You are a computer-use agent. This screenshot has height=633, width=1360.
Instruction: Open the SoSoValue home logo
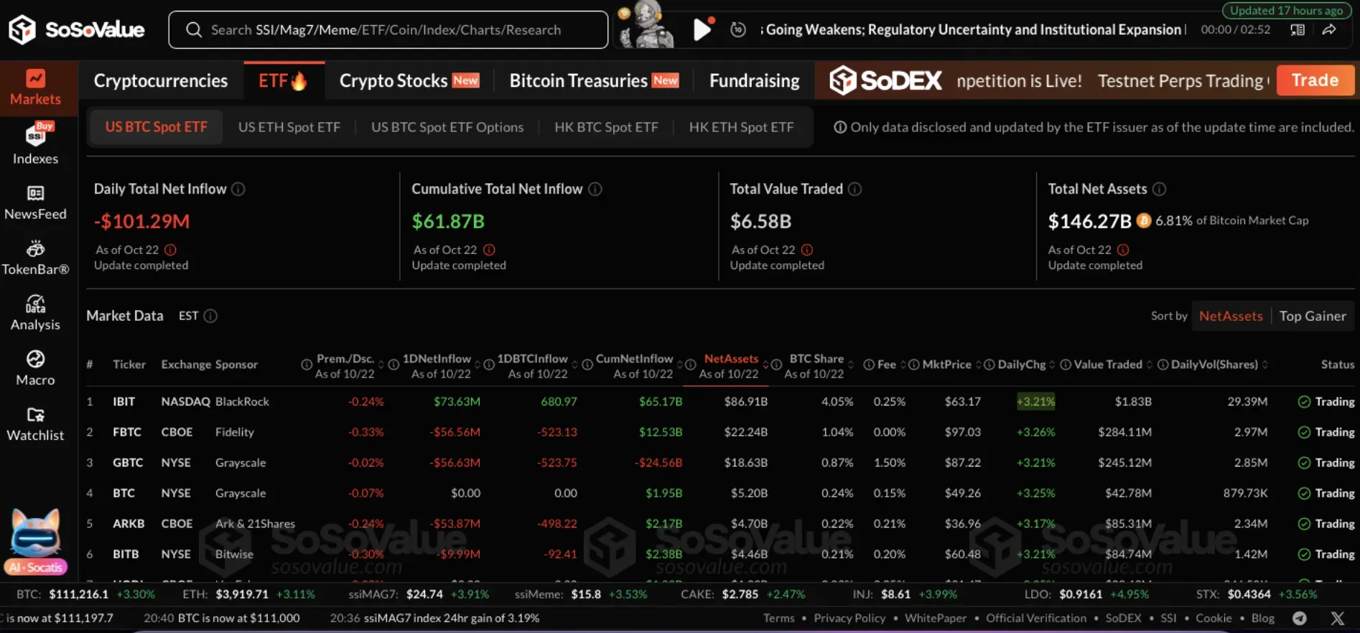pyautogui.click(x=76, y=29)
